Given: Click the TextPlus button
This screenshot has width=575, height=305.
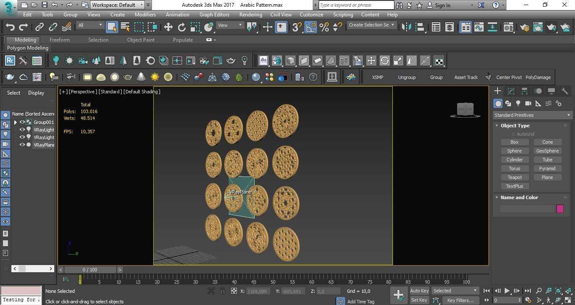Looking at the screenshot, I should [x=514, y=186].
